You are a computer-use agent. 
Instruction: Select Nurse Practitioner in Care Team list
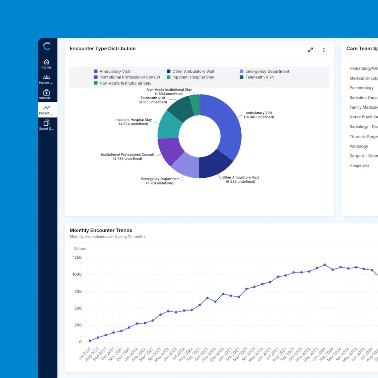pyautogui.click(x=364, y=117)
